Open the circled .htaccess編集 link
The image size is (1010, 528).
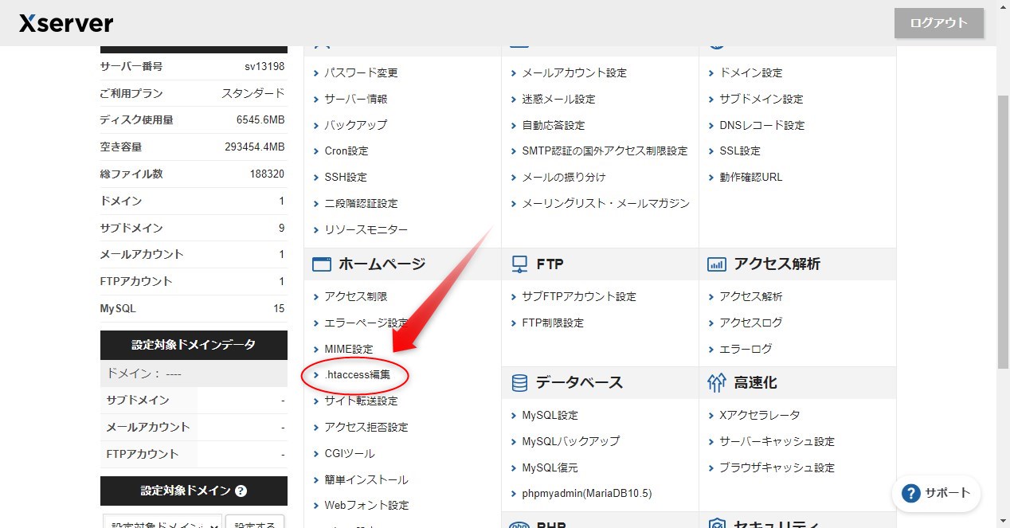click(x=355, y=375)
